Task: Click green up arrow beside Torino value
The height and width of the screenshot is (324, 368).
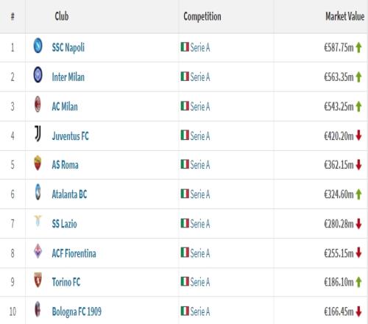Action: (358, 282)
